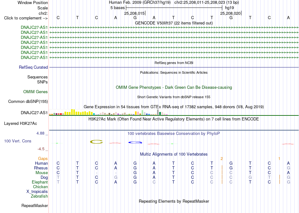
Task: Click the Dog species row label
Action: point(44,177)
